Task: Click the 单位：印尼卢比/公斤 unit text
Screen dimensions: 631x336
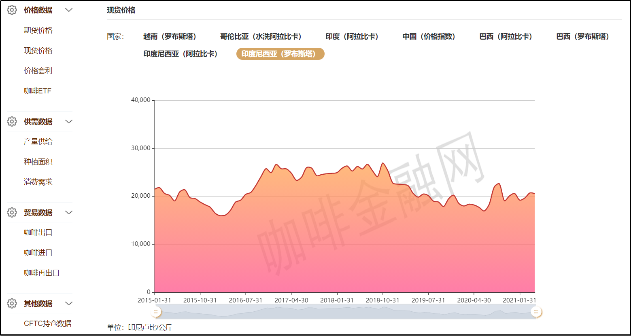Action: coord(140,327)
